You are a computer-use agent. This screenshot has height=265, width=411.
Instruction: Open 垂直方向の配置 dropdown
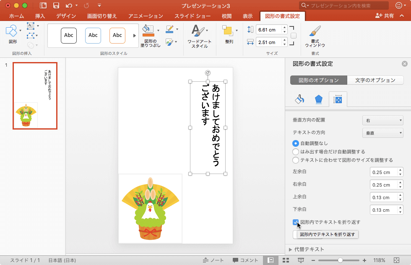[x=382, y=121]
